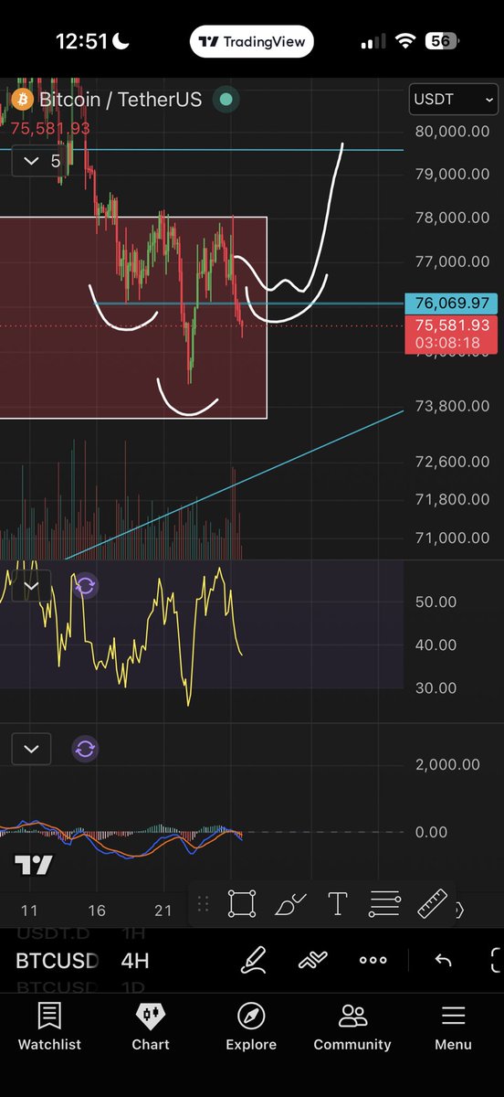Tap the red 75,581.93 current price label
The width and height of the screenshot is (504, 1097).
coord(450,325)
